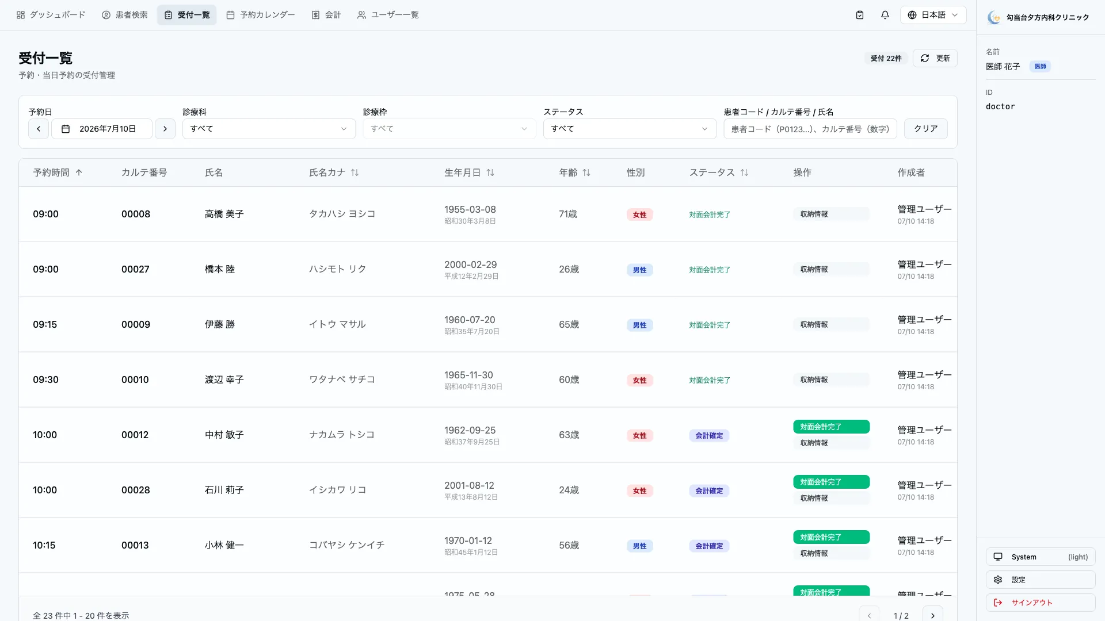Click patient name 渡辺 幸子
The height and width of the screenshot is (621, 1105).
224,379
